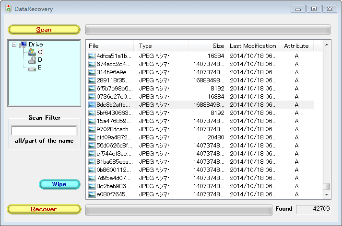
Task: Click the JPEG icon for 289118f35...
Action: click(92, 80)
